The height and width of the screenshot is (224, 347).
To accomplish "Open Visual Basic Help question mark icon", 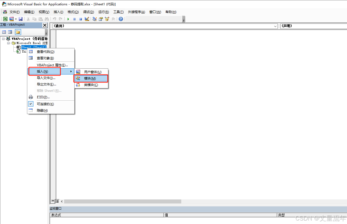I will click(x=121, y=19).
